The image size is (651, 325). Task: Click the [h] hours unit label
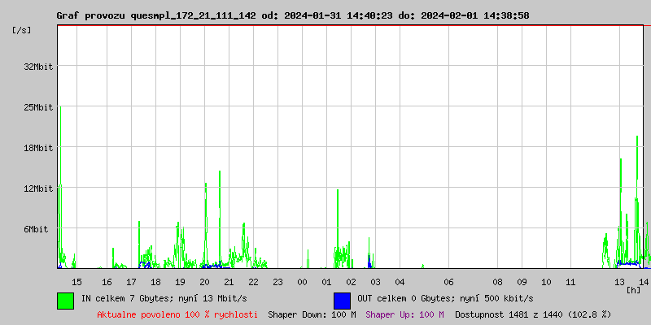[634, 290]
